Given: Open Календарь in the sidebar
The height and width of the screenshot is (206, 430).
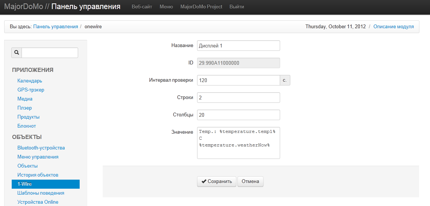Looking at the screenshot, I should (x=30, y=81).
